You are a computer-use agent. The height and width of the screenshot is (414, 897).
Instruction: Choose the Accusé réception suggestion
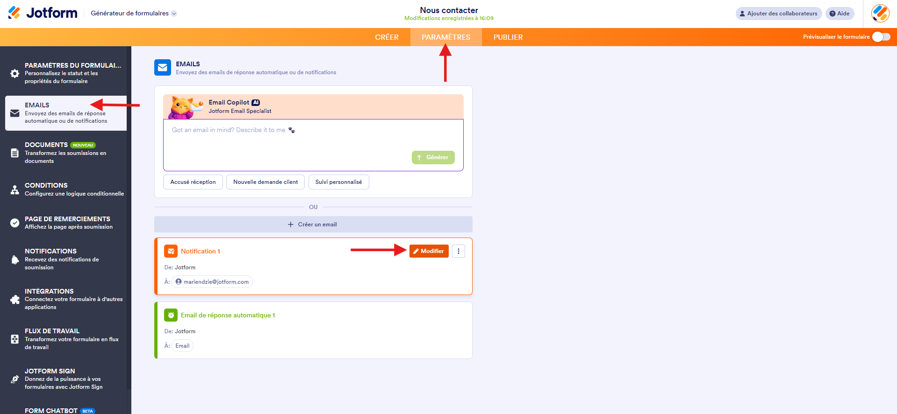193,182
